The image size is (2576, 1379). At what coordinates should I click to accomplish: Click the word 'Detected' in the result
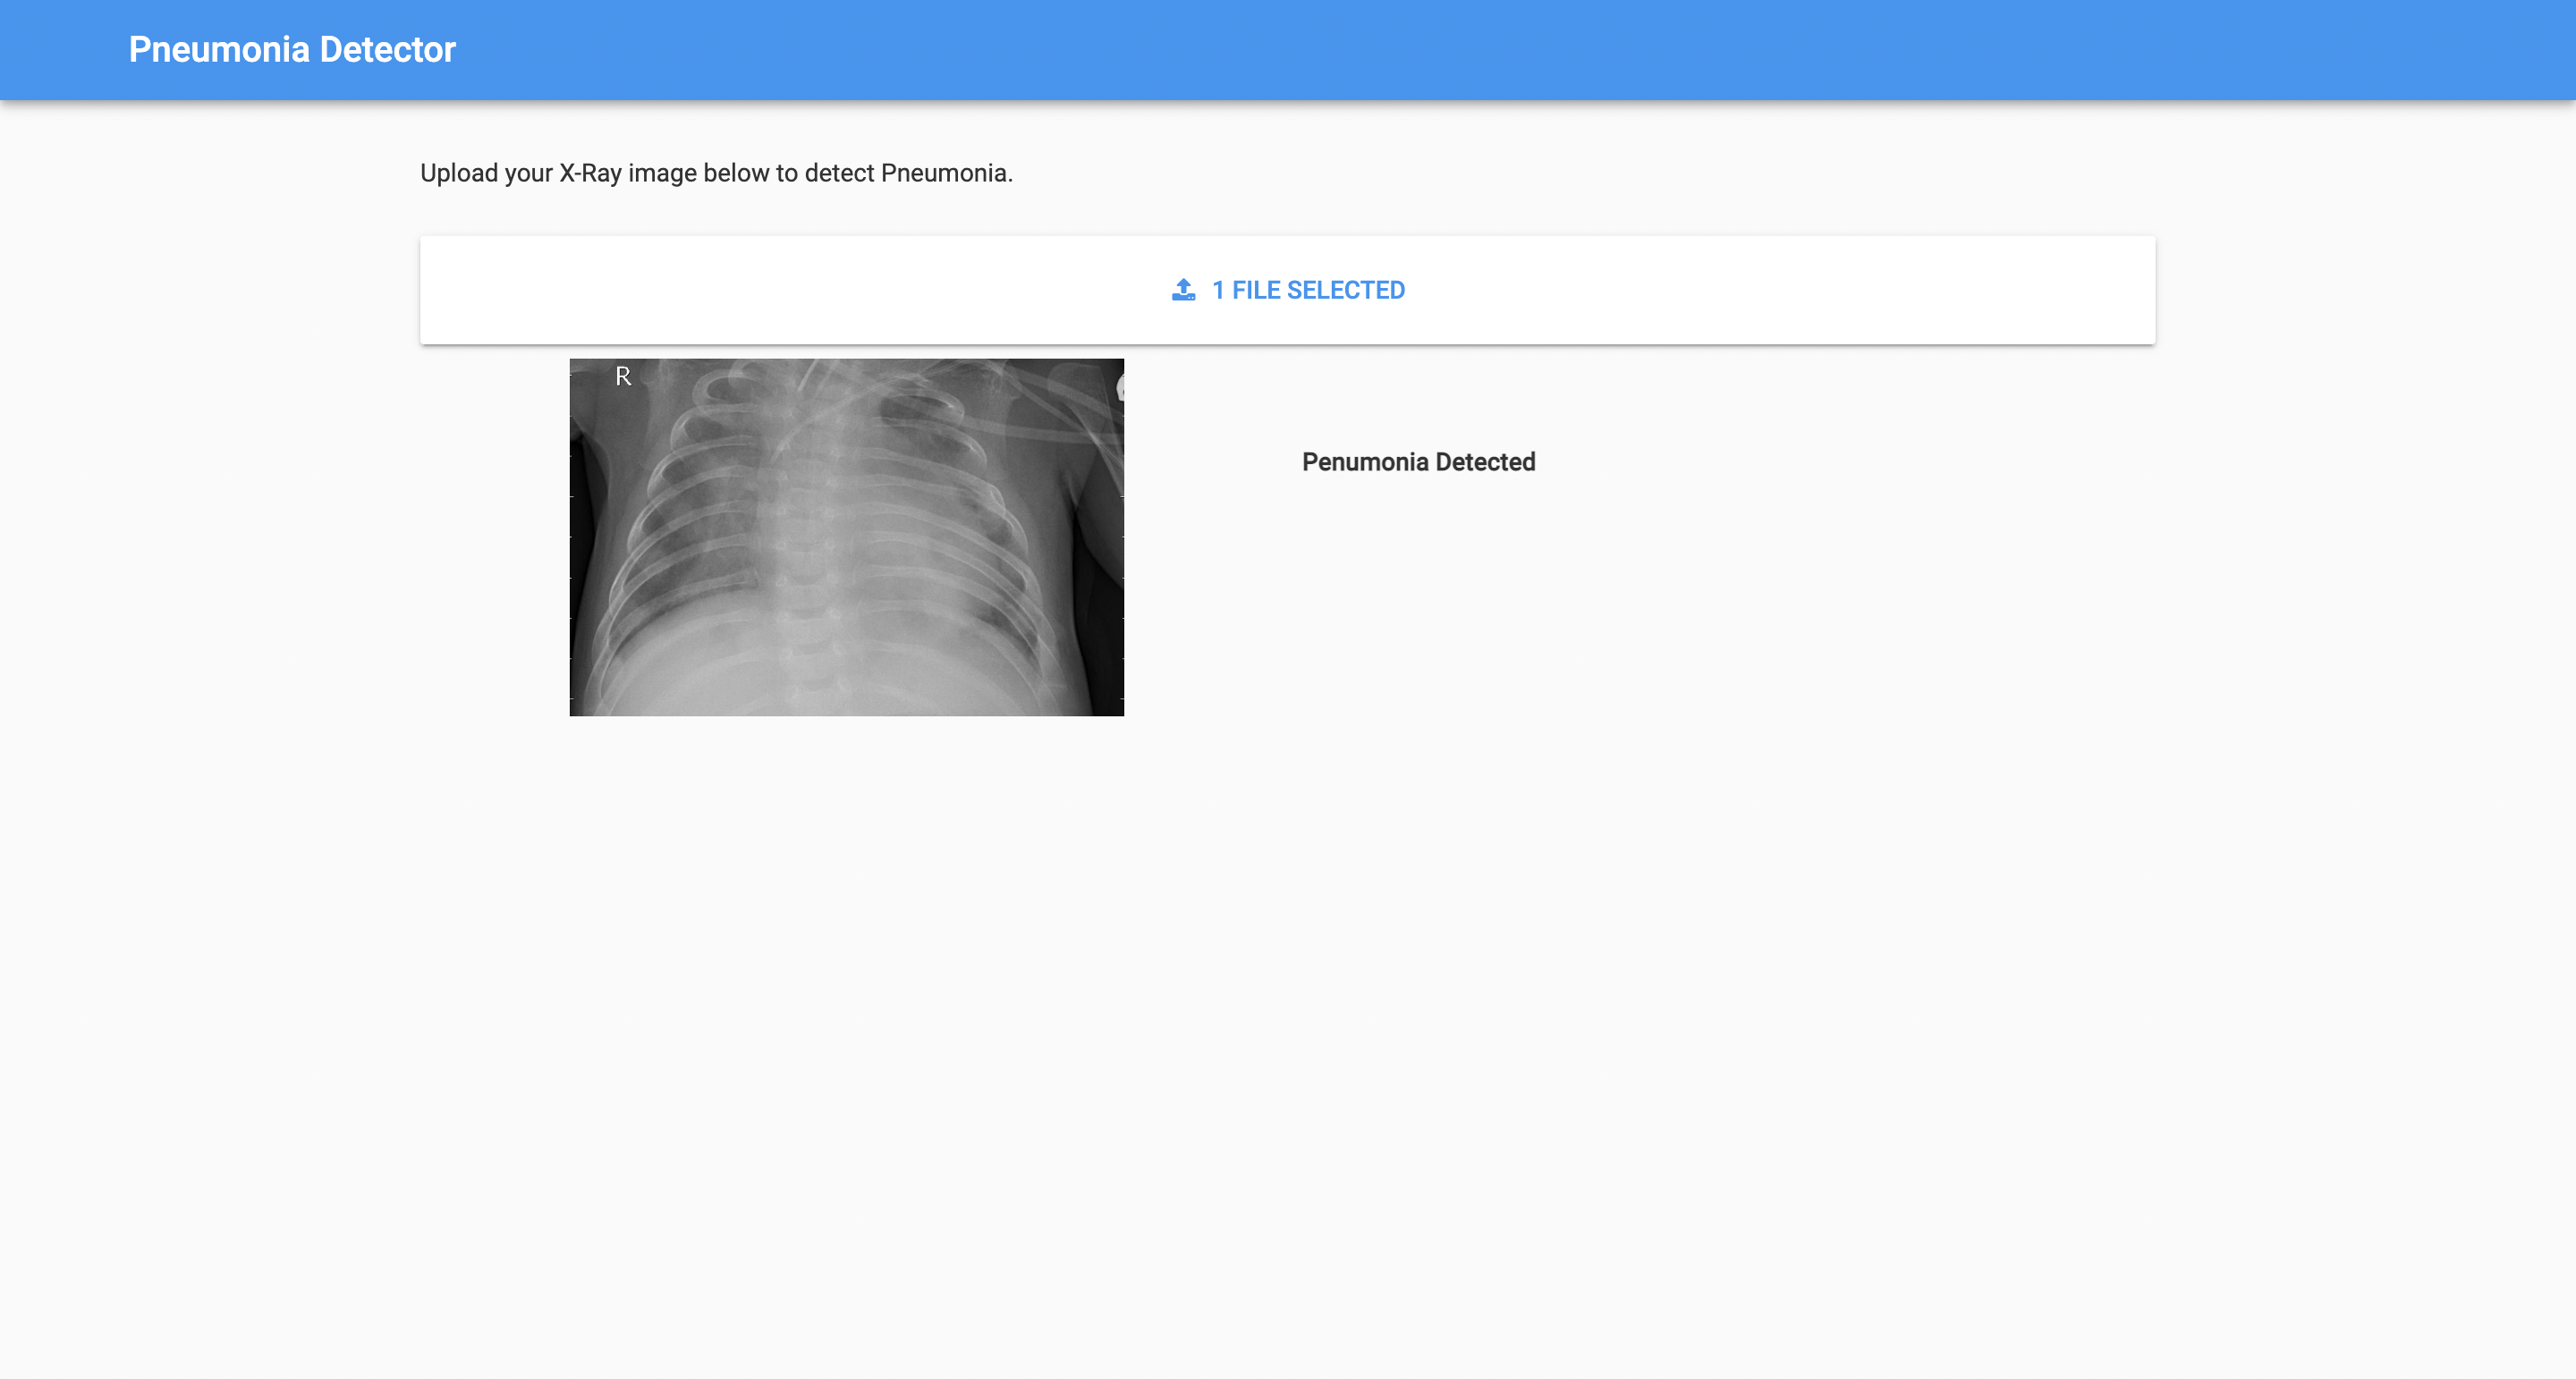click(x=1485, y=462)
